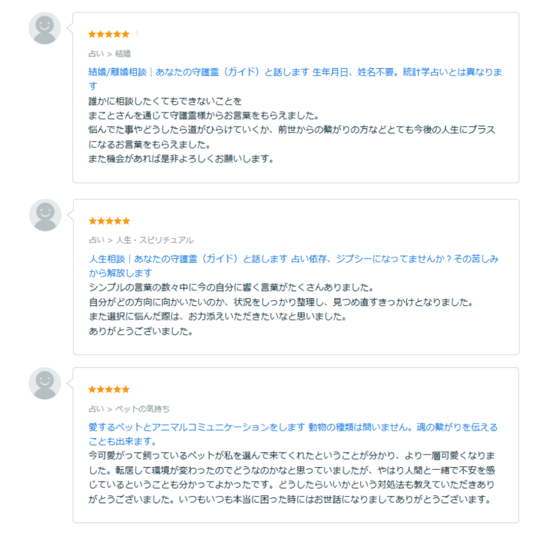Click the pet review's five-star rating

109,389
